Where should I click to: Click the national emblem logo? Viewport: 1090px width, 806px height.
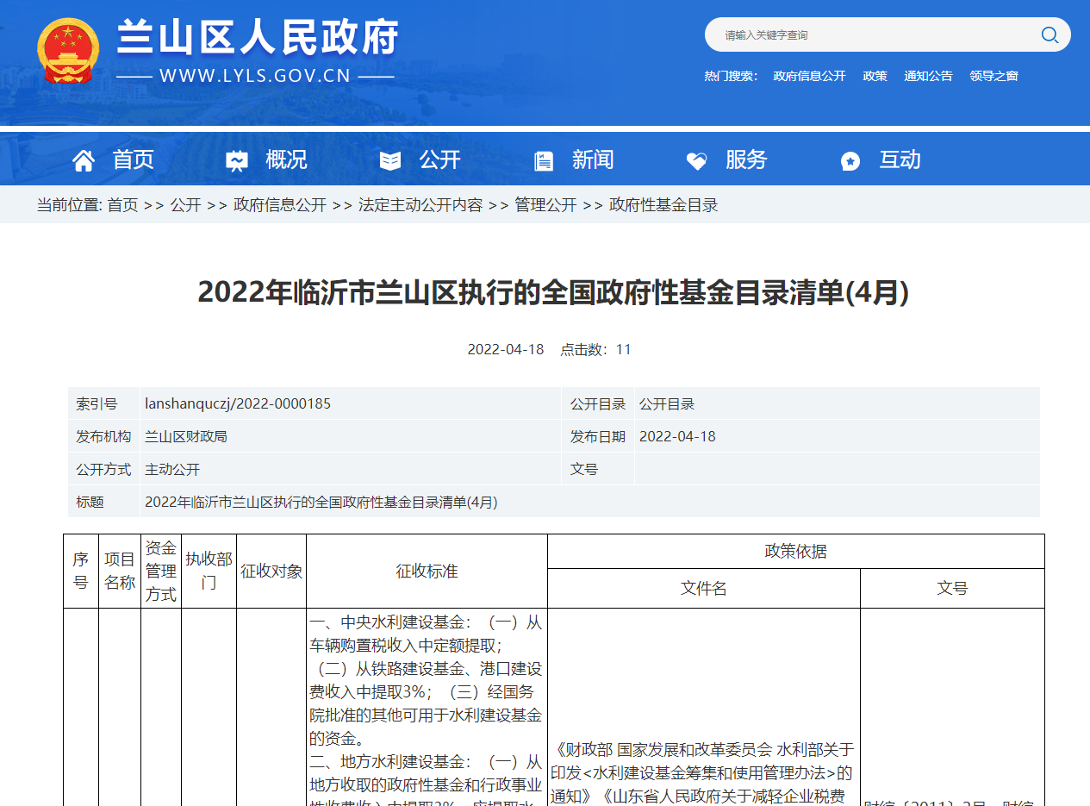pos(68,51)
